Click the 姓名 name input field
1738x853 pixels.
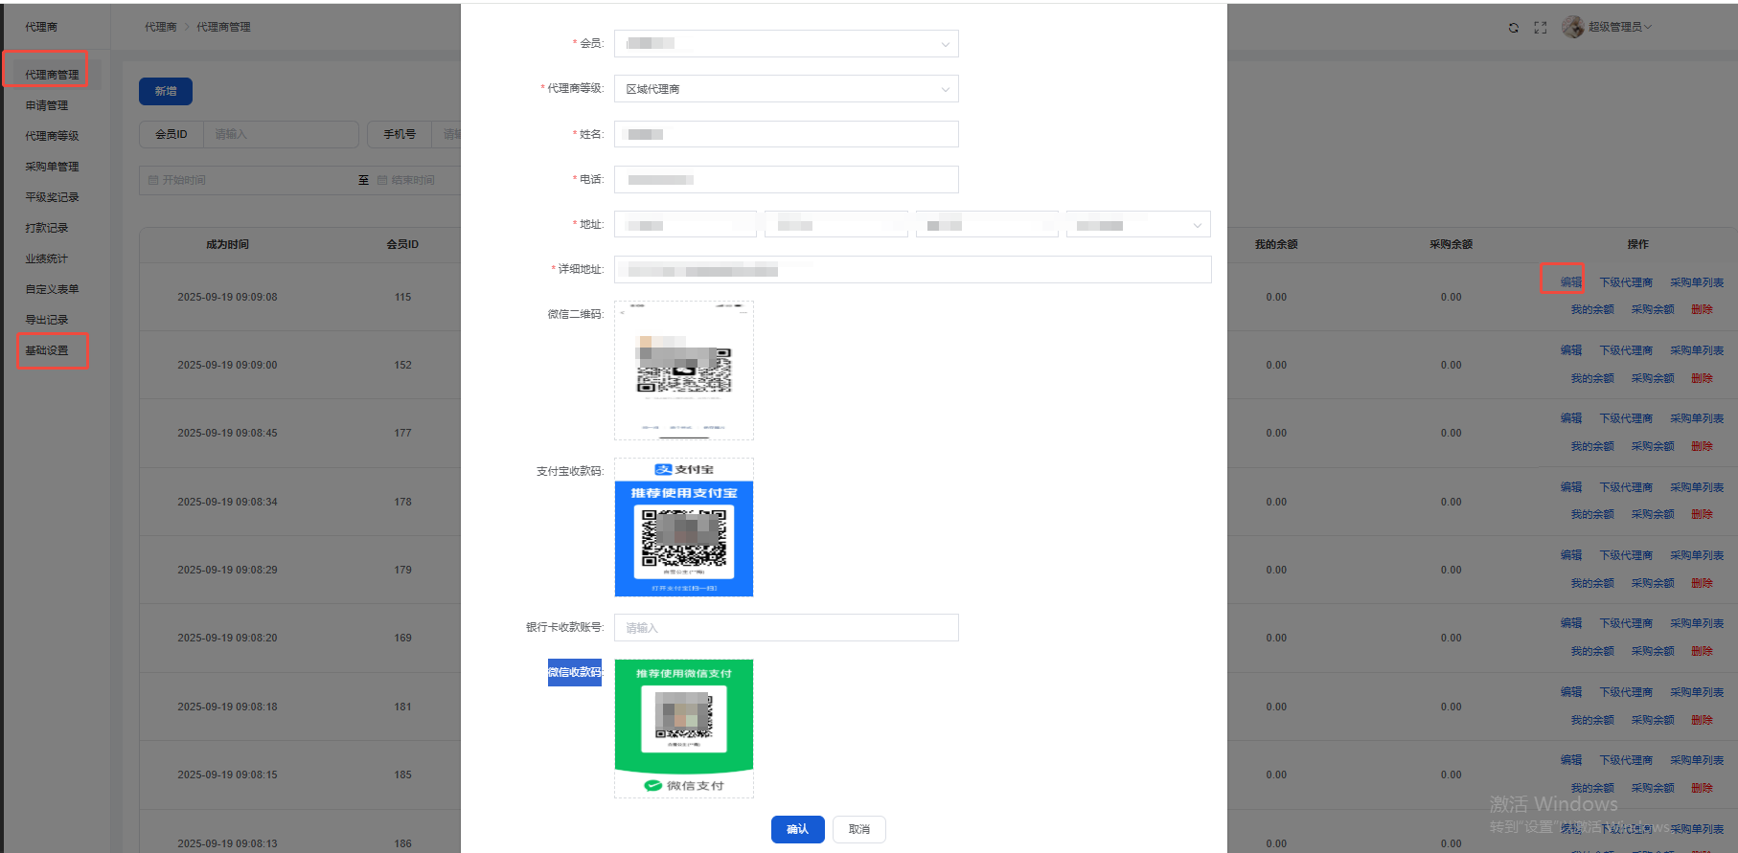(x=786, y=134)
